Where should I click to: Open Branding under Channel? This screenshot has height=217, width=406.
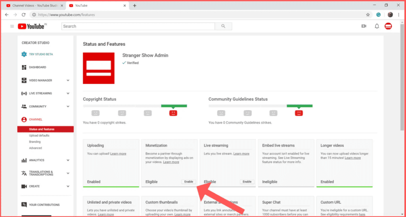click(35, 142)
